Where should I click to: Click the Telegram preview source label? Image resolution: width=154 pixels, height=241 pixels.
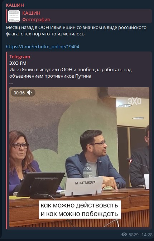pos(20,57)
